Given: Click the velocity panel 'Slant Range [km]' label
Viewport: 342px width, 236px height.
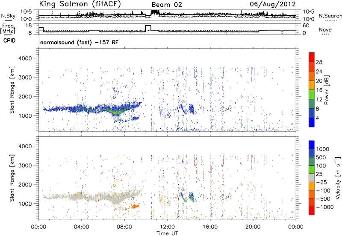Looking at the screenshot, I should tap(12, 178).
